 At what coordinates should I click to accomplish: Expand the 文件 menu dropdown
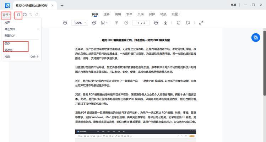tap(6, 15)
